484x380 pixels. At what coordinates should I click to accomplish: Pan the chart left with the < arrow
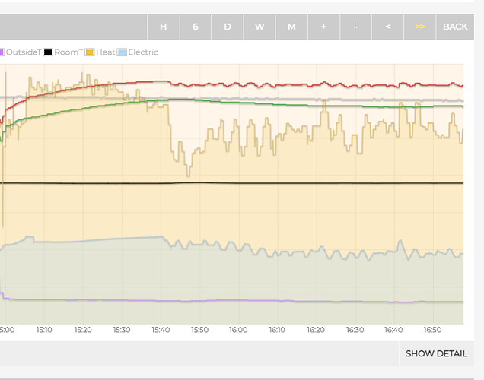387,27
